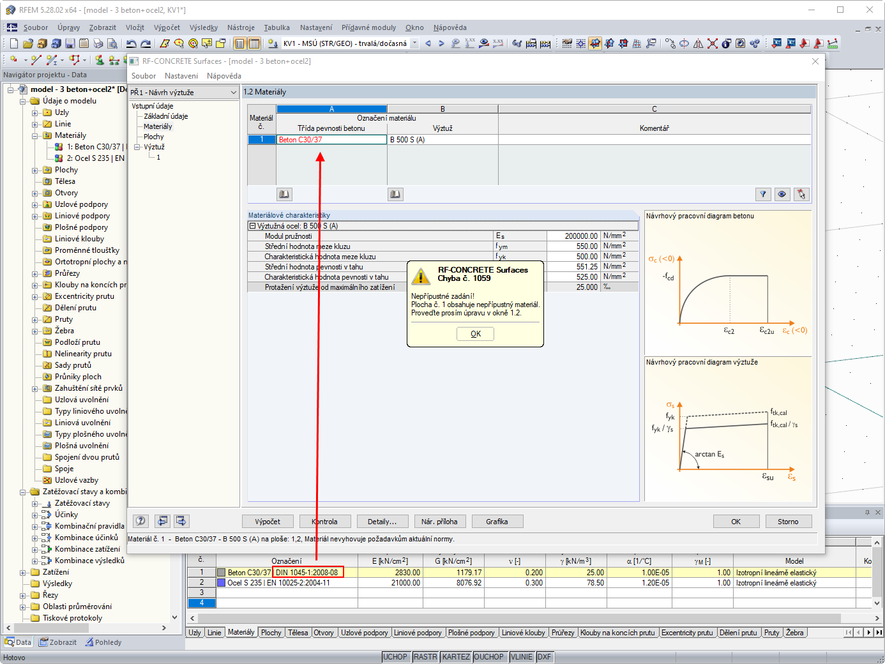Click the Nár. příloha button
Image resolution: width=885 pixels, height=664 pixels.
click(440, 522)
